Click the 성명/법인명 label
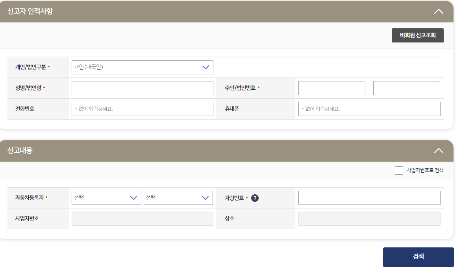Screen dimensions: 461x271 (28, 88)
